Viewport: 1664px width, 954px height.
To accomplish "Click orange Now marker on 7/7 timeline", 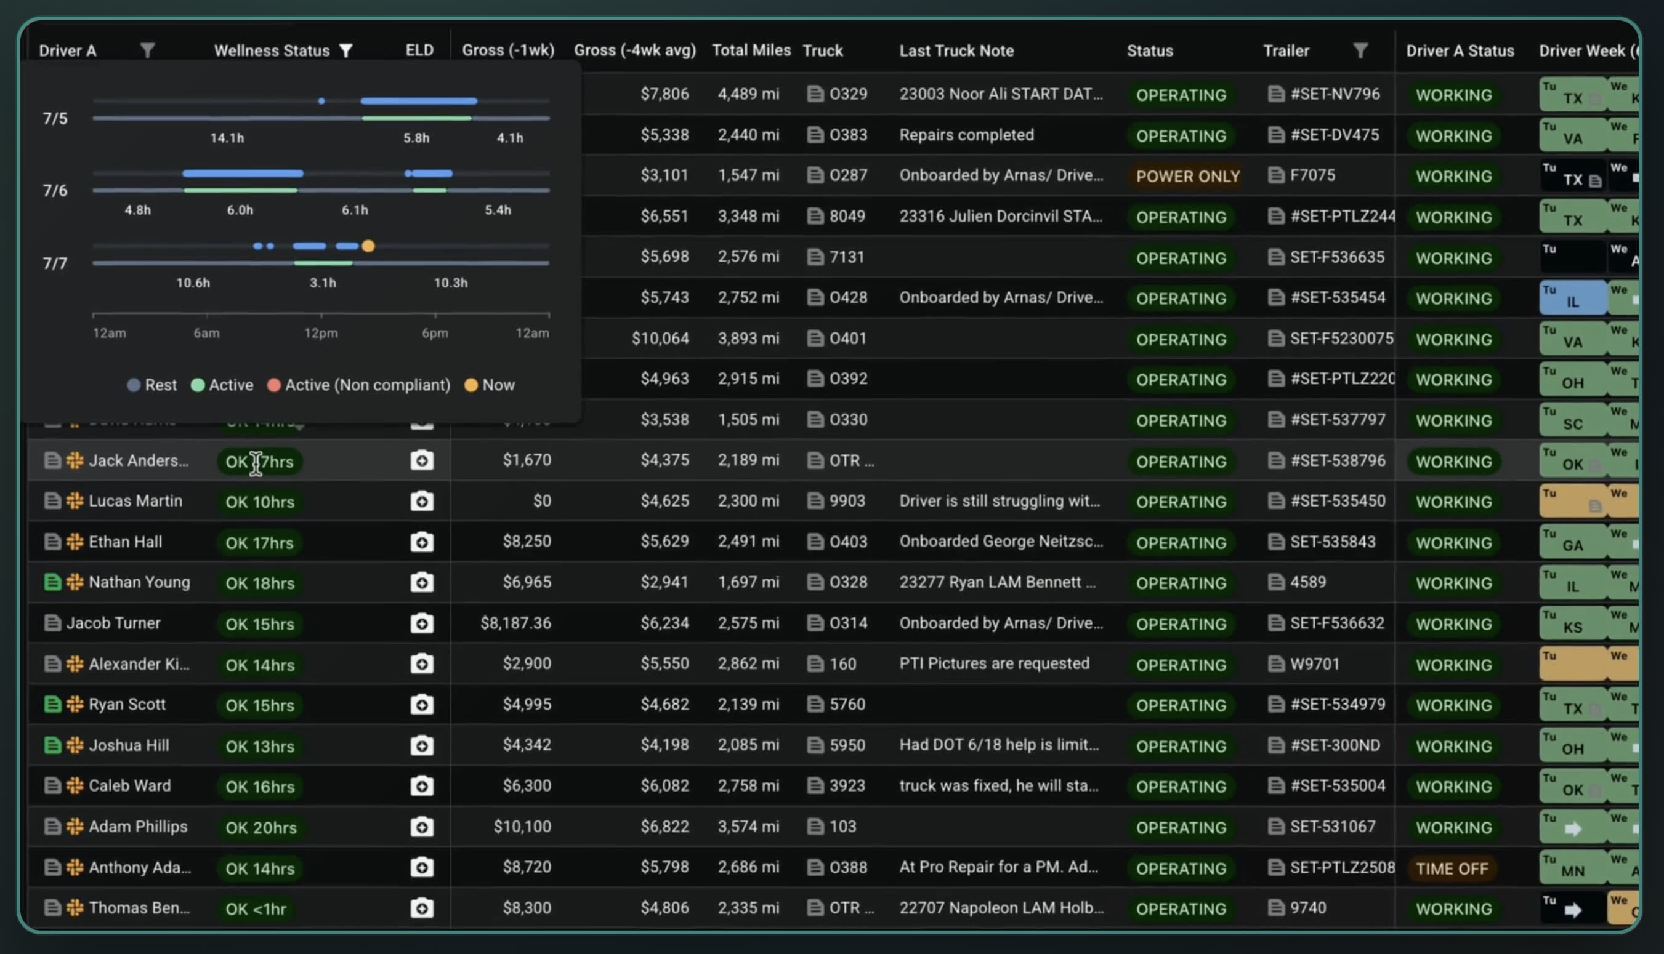I will [368, 246].
